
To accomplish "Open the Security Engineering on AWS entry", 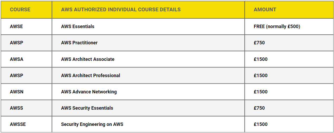I will pos(92,124).
